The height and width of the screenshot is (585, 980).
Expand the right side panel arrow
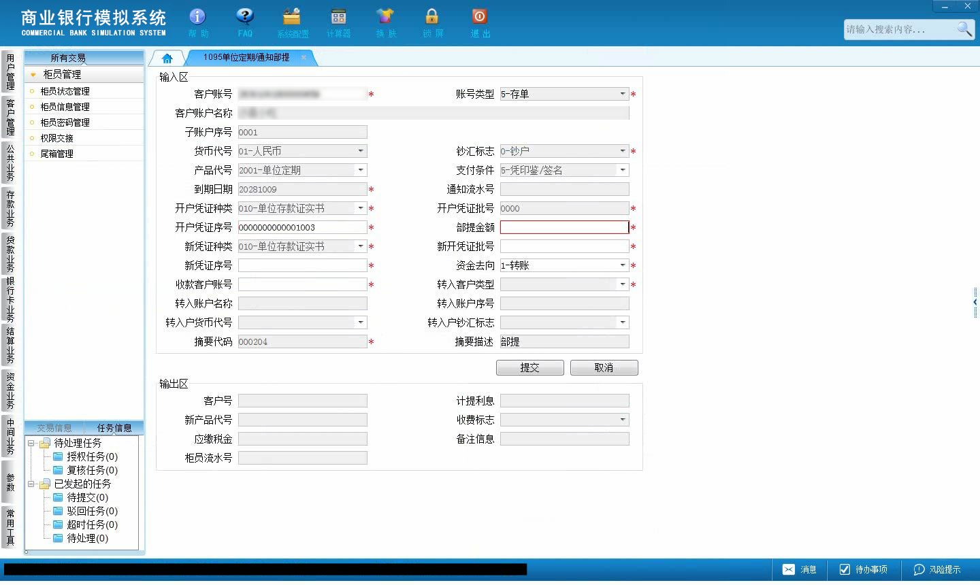coord(975,301)
